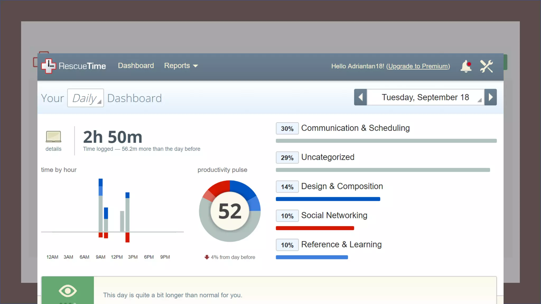Image resolution: width=541 pixels, height=304 pixels.
Task: Click the Uncategorized category label
Action: pos(328,157)
